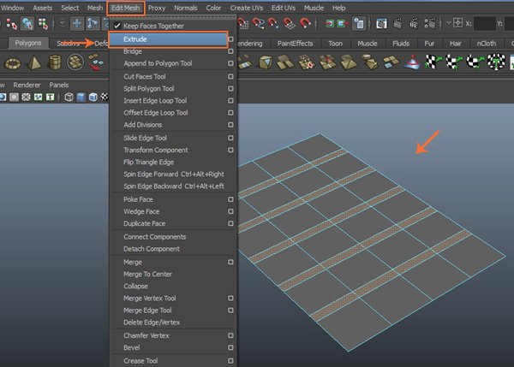Choose Poke Face
Image resolution: width=514 pixels, height=367 pixels.
138,199
